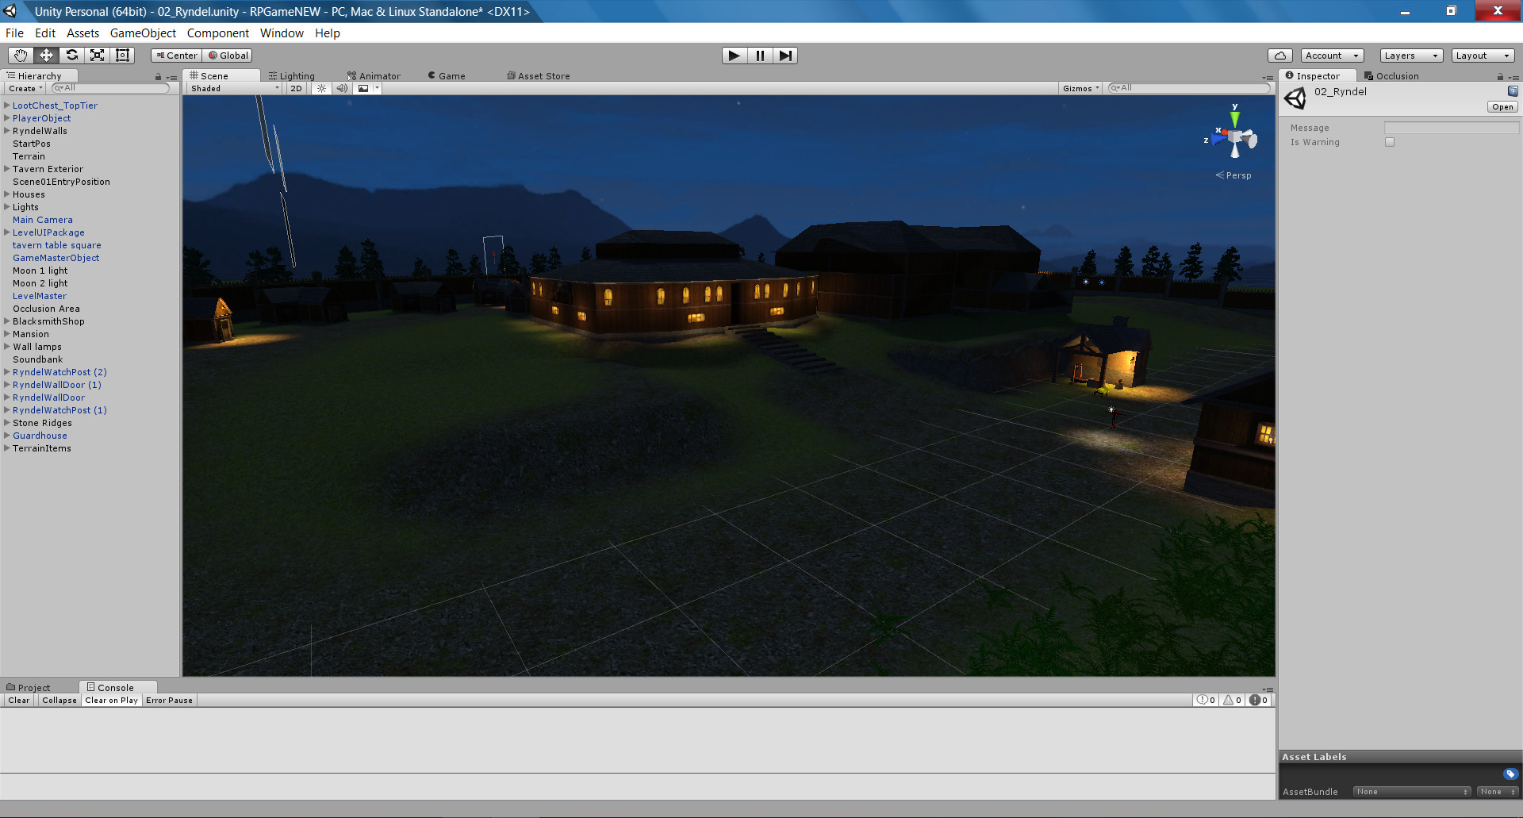Open the Hierarchy Create dropdown
This screenshot has width=1523, height=818.
click(25, 89)
